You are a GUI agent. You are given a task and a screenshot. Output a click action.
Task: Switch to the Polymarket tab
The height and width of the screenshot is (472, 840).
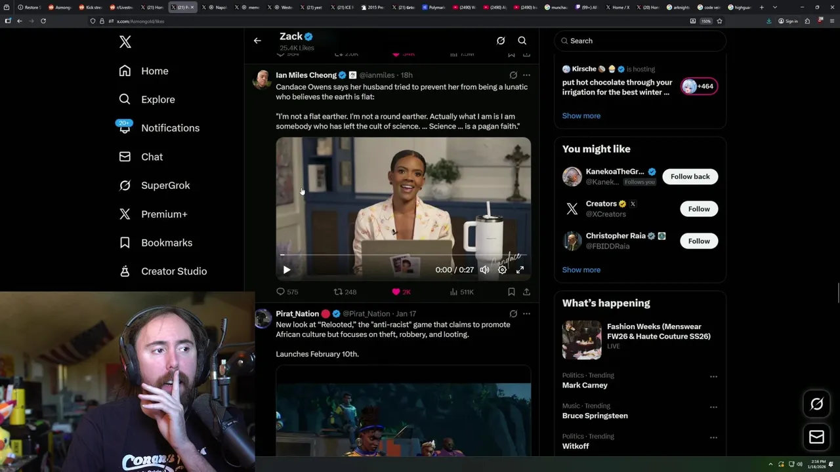(433, 7)
